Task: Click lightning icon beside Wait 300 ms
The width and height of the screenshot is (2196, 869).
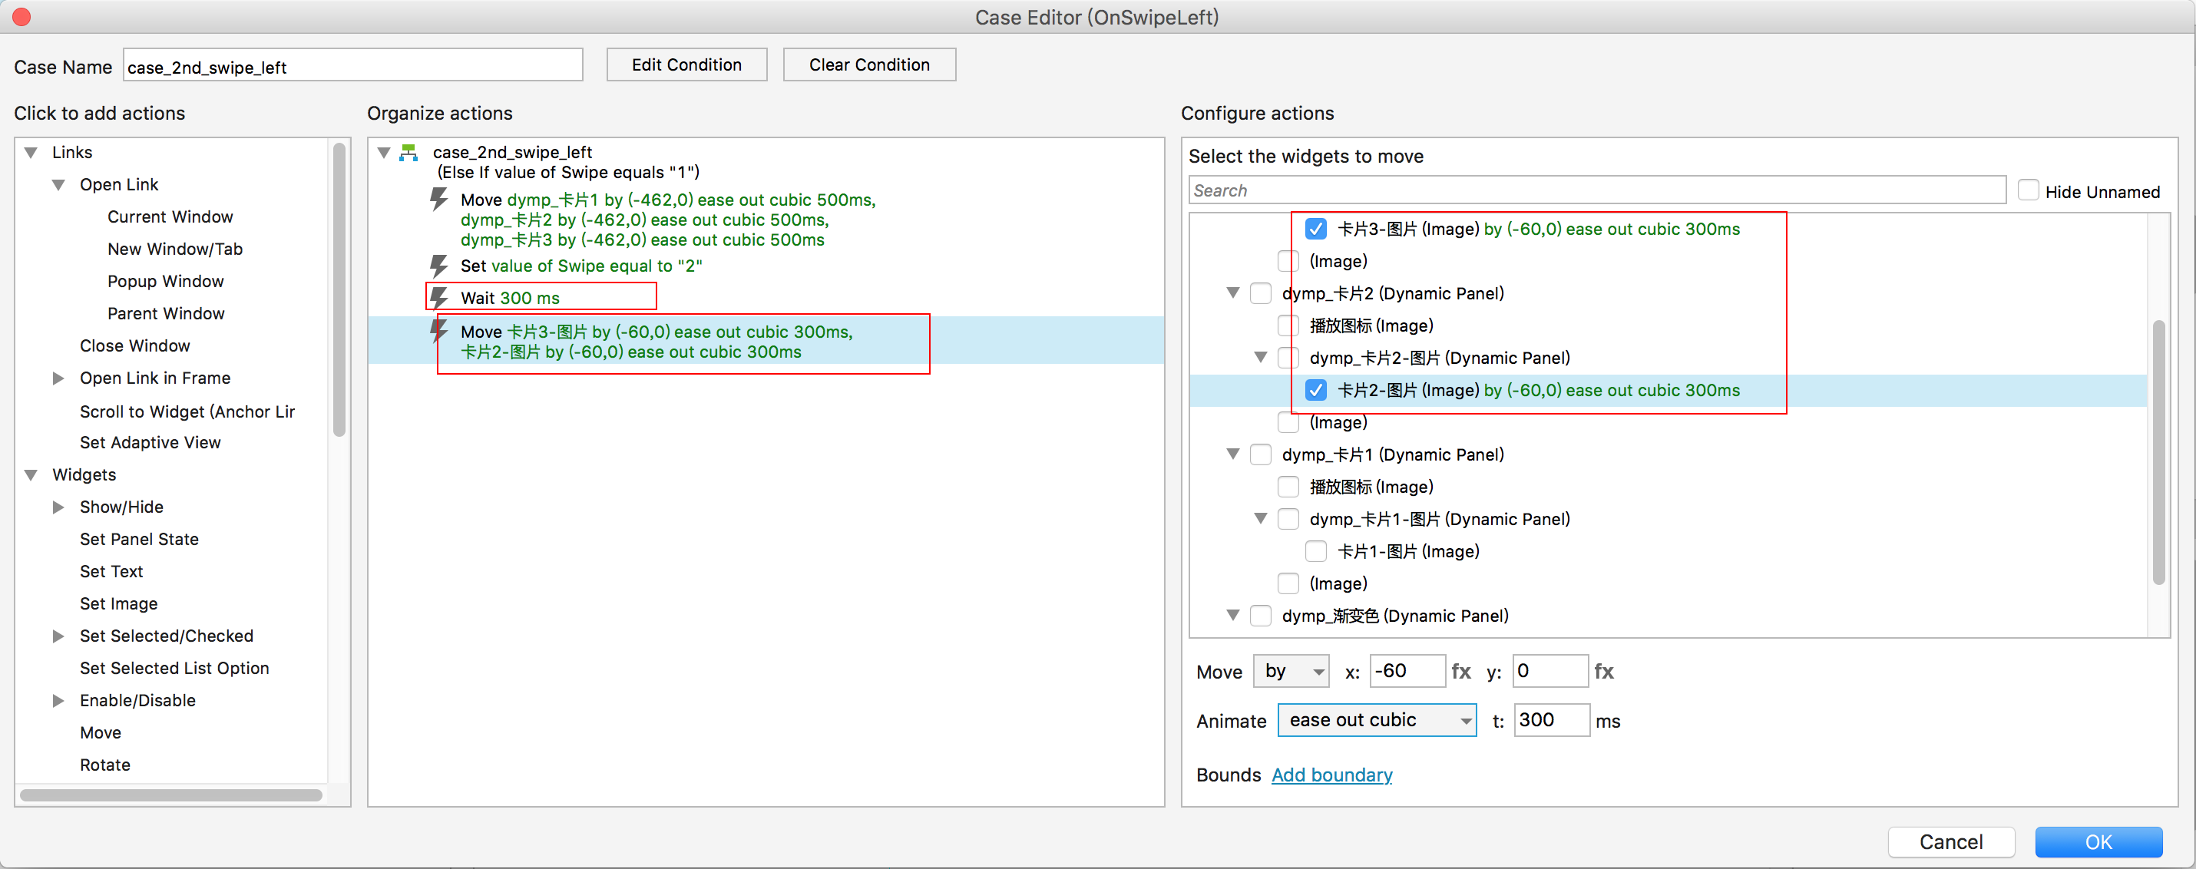Action: tap(438, 297)
